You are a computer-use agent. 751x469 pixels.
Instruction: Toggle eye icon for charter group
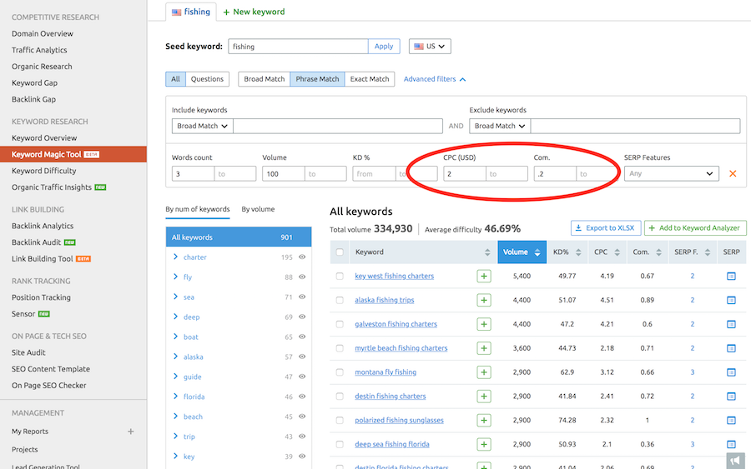[302, 257]
